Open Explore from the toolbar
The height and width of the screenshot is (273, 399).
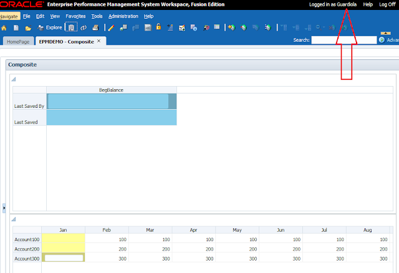click(50, 27)
